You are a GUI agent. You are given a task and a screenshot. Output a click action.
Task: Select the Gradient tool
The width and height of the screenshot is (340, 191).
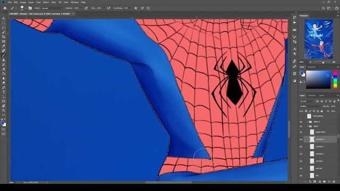[4, 74]
